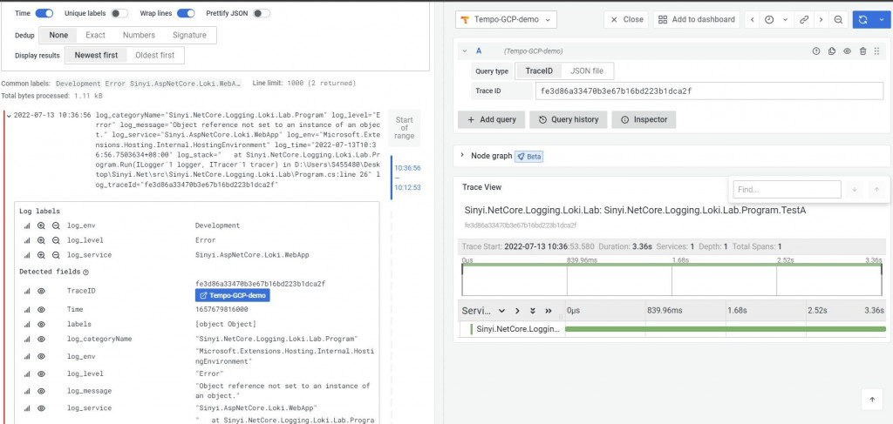Select Numbers dedup option
Image resolution: width=893 pixels, height=424 pixels.
tap(139, 35)
